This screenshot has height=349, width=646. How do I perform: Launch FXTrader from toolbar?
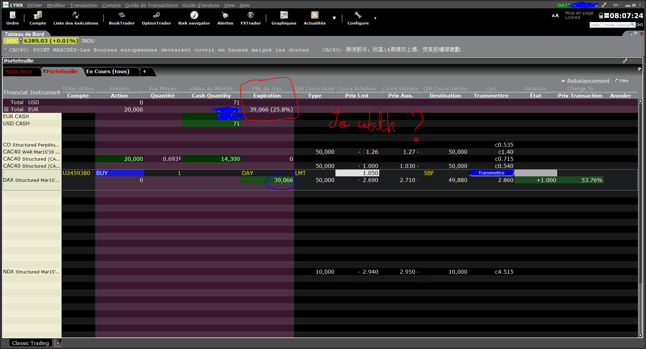tap(251, 18)
